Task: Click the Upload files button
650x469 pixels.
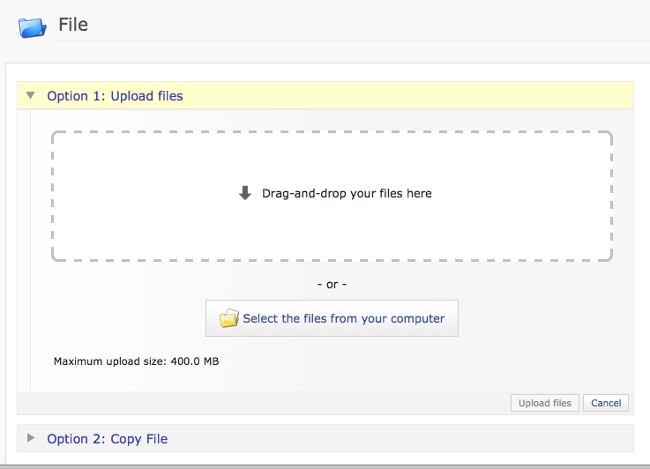Action: [544, 403]
